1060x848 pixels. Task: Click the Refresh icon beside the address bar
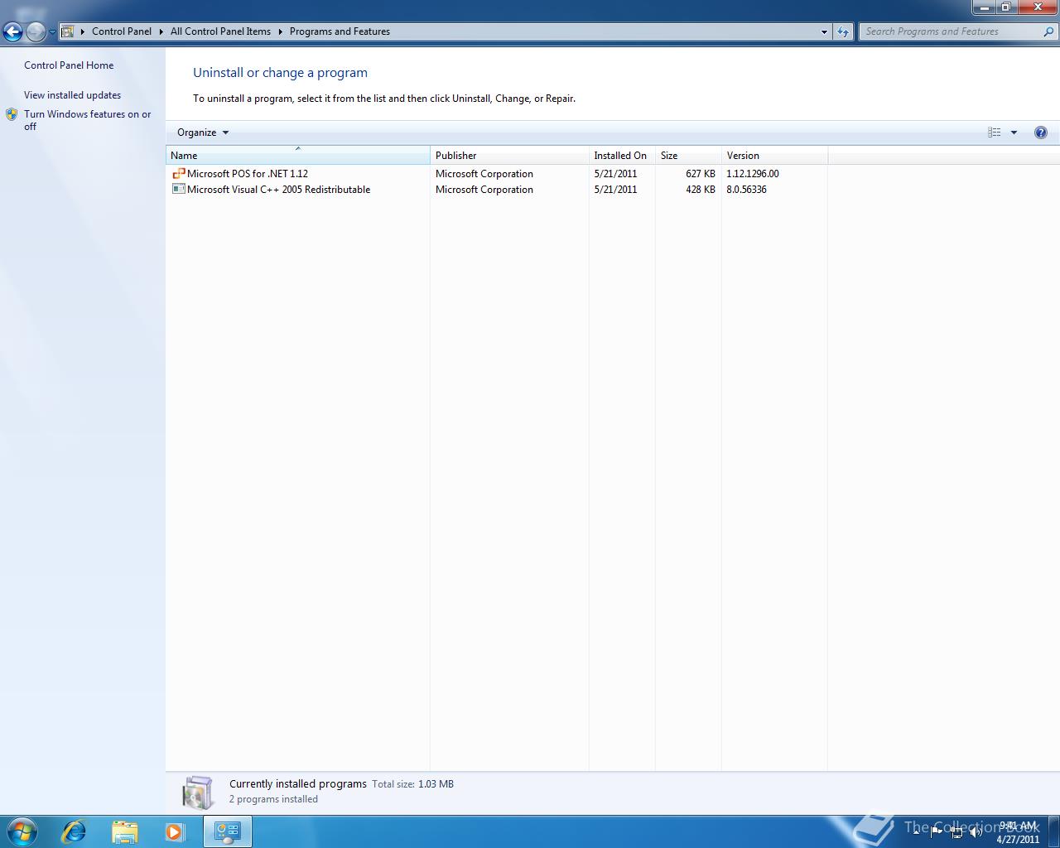(842, 31)
